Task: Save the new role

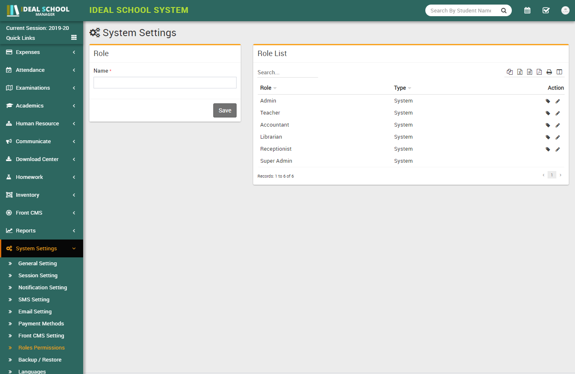Action: click(225, 110)
